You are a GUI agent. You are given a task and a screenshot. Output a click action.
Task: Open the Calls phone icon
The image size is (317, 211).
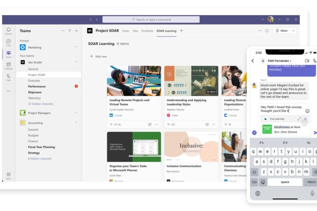pos(8,77)
